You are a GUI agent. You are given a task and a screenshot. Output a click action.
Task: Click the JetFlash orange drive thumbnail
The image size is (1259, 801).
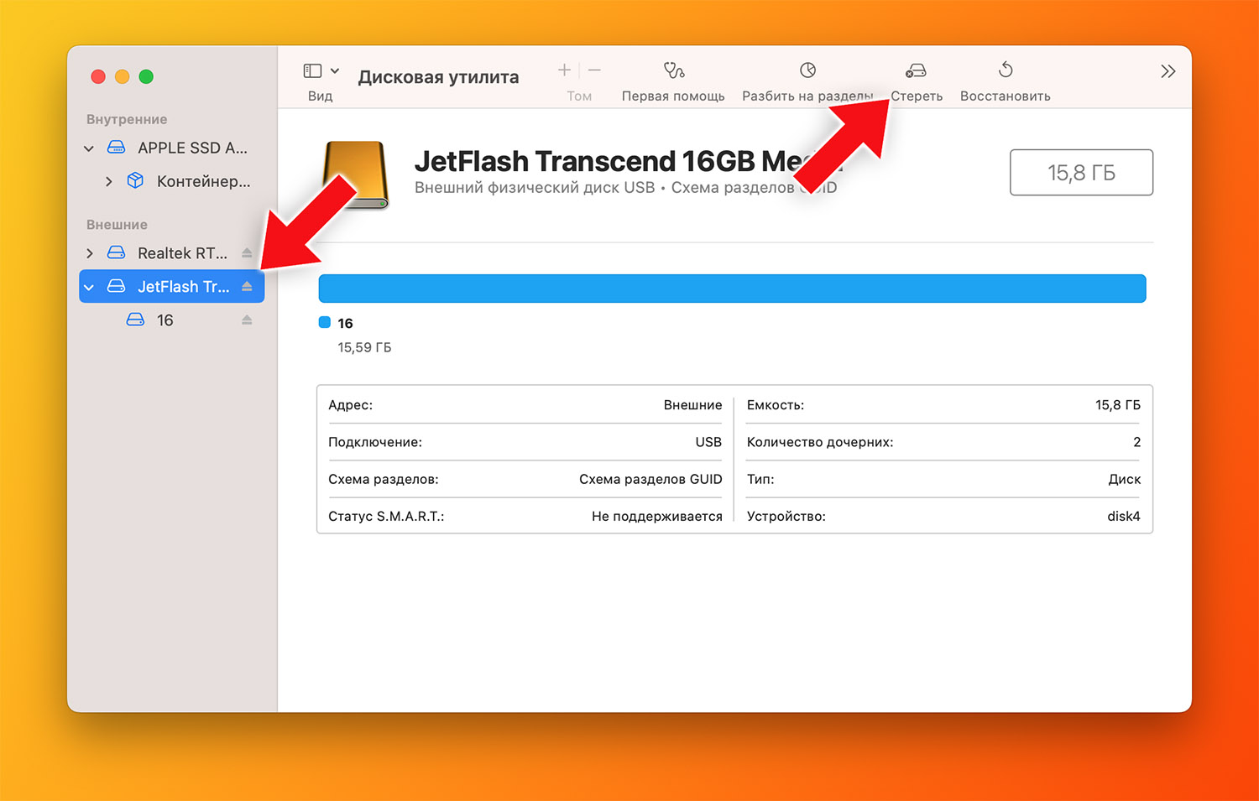coord(356,174)
